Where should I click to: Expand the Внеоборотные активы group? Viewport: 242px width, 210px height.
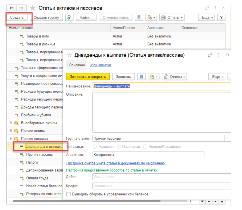point(11,123)
